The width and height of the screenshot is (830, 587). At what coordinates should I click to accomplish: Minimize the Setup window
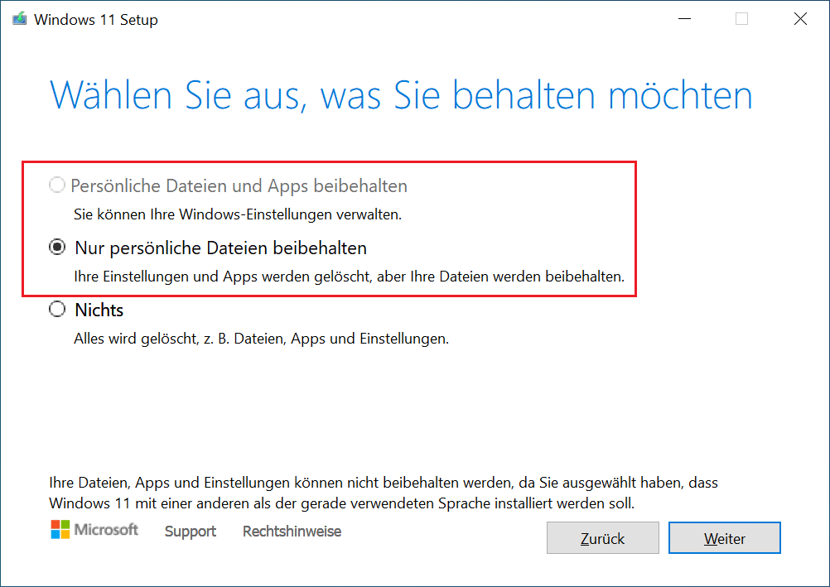click(x=684, y=19)
